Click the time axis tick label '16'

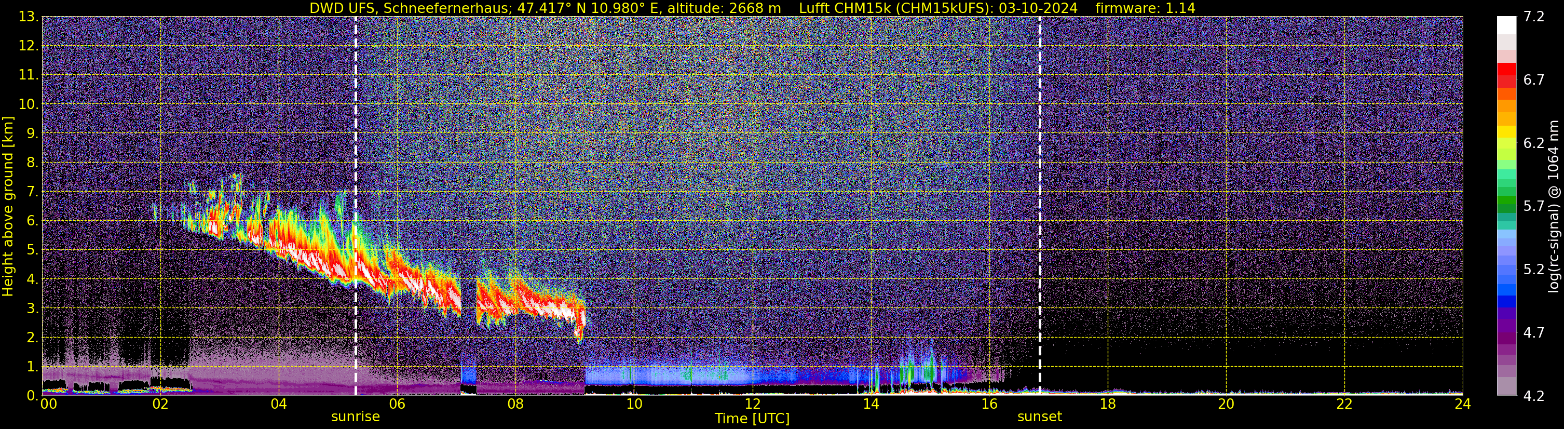(989, 404)
